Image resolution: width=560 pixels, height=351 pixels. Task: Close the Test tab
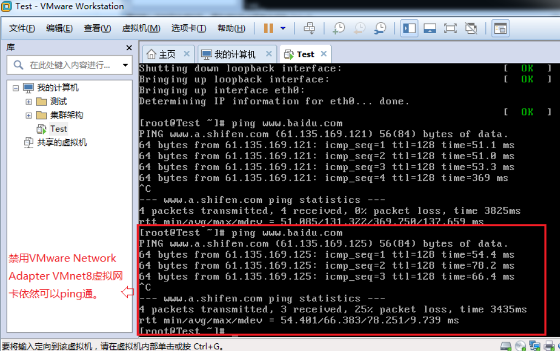pos(323,54)
